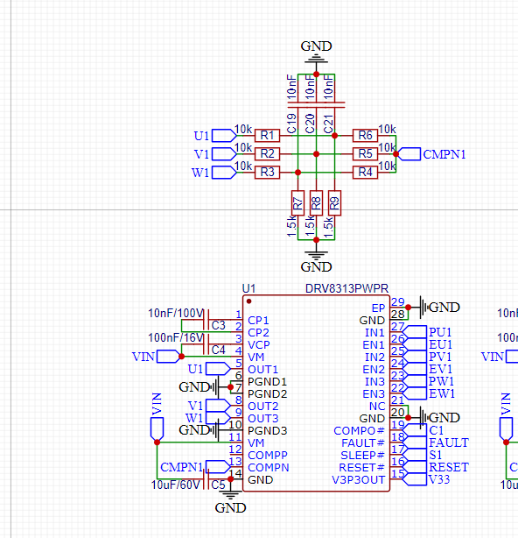Select the V33 net port

[x=415, y=479]
